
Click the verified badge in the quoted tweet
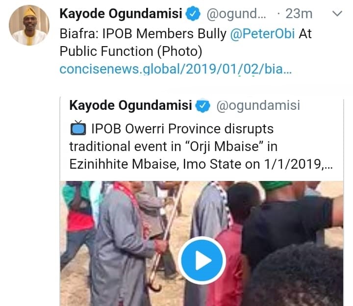point(202,105)
